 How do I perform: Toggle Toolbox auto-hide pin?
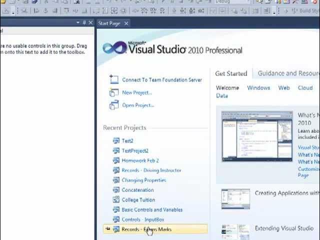click(84, 22)
